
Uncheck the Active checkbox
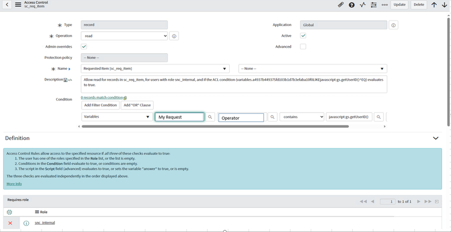pos(303,36)
